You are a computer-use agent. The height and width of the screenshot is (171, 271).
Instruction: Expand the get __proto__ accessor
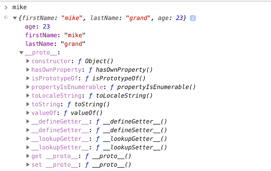(28, 156)
